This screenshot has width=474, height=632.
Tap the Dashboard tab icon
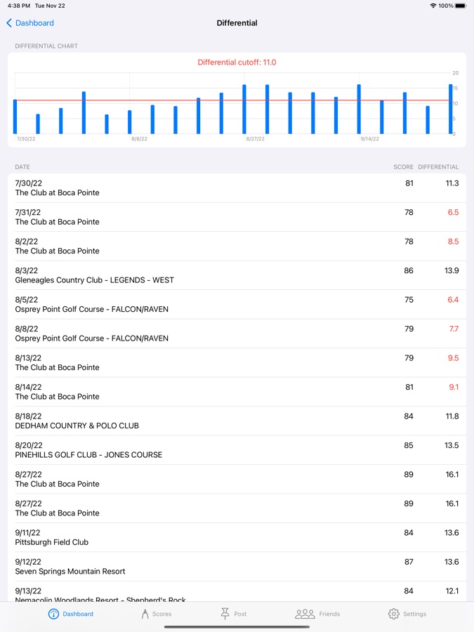coord(53,614)
